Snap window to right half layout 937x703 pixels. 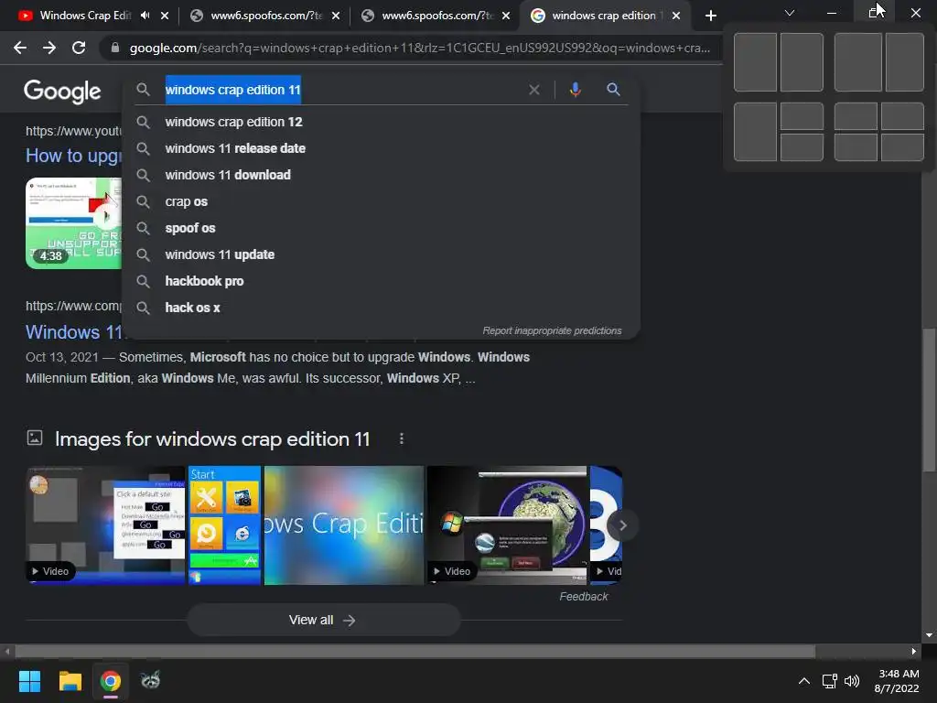802,62
